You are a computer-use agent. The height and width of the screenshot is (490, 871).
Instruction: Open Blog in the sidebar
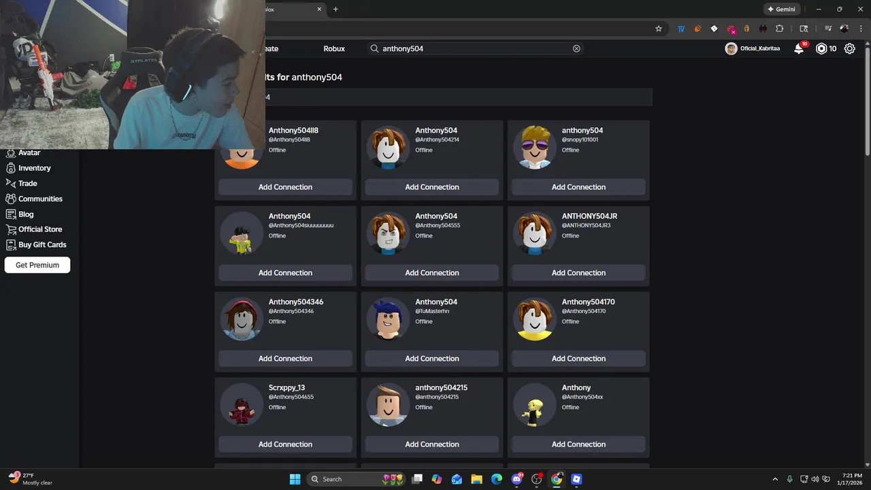pyautogui.click(x=26, y=214)
